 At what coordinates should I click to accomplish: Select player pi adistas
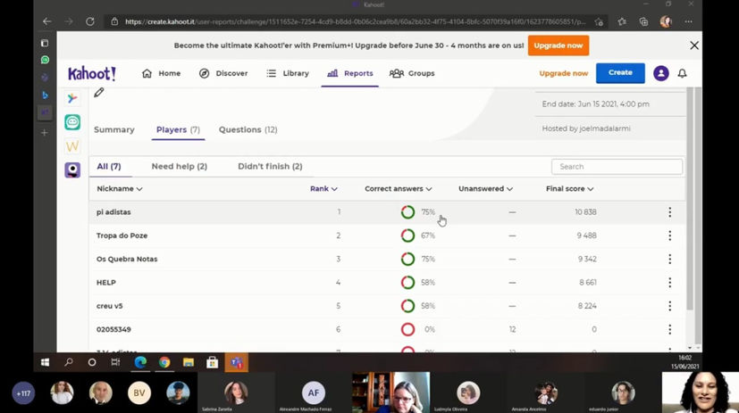click(x=113, y=212)
